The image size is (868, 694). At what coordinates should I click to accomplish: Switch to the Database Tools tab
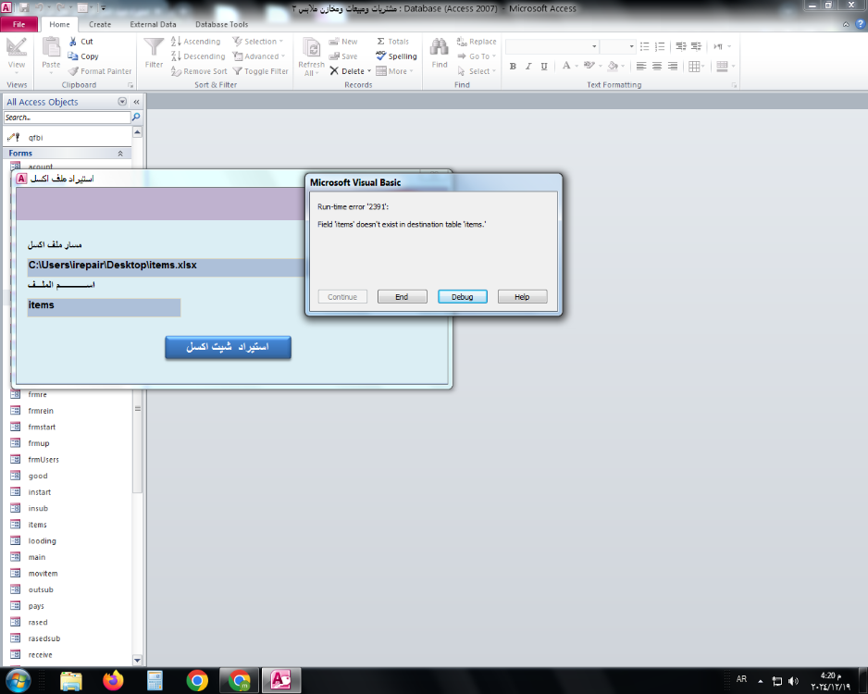[221, 24]
